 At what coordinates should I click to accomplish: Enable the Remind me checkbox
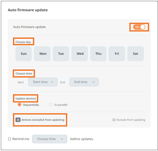click(x=10, y=139)
